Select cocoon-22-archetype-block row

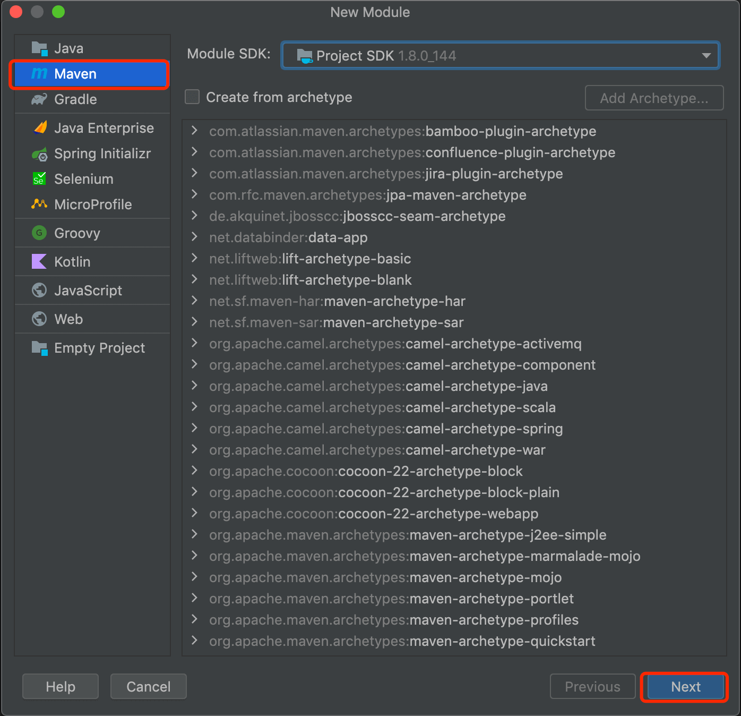(x=454, y=471)
